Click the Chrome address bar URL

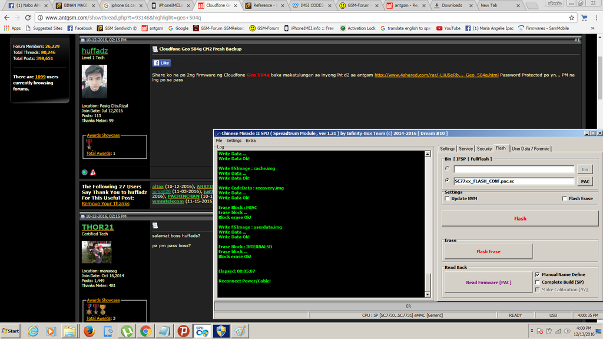[x=123, y=18]
